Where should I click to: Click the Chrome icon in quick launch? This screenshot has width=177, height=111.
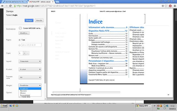pos(14,106)
